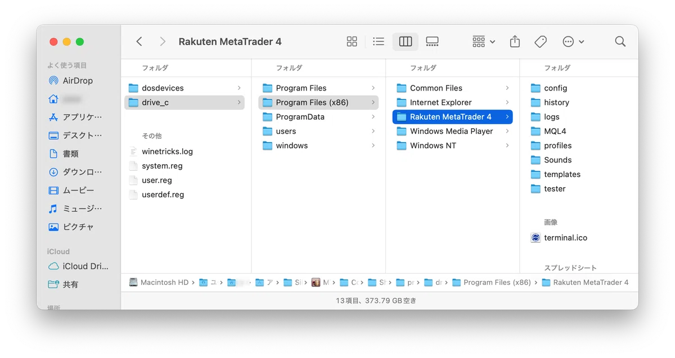
Task: Open the ellipsis action menu
Action: click(573, 42)
